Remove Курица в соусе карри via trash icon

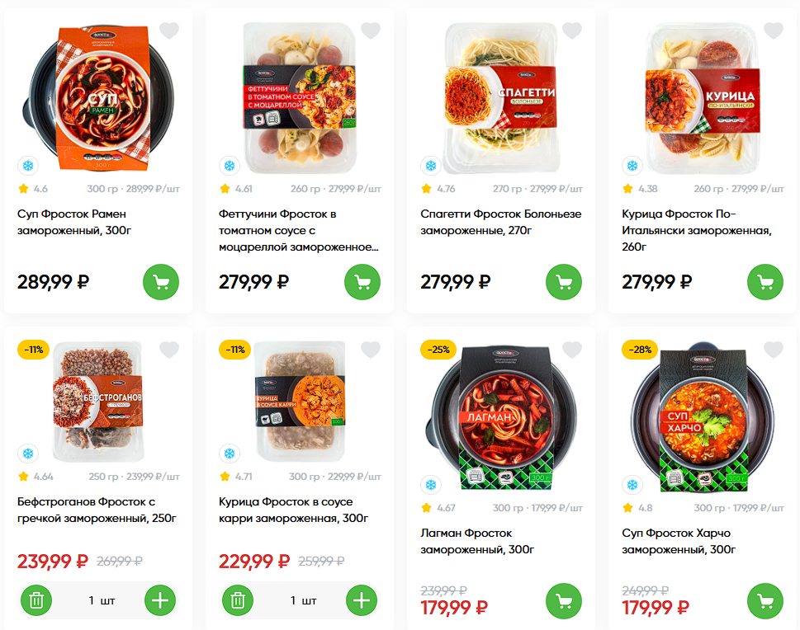(237, 600)
